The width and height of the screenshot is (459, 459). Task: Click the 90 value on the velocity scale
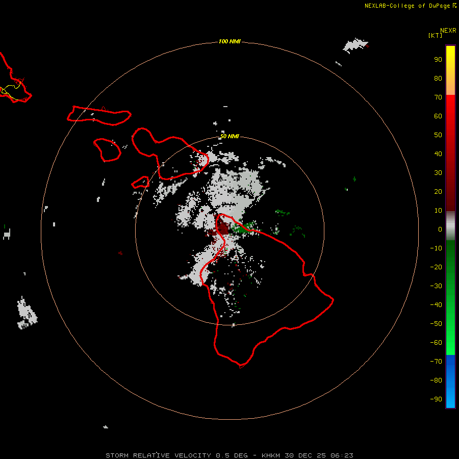438,60
